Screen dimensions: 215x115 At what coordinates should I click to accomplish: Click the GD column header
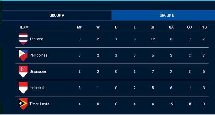click(x=190, y=27)
